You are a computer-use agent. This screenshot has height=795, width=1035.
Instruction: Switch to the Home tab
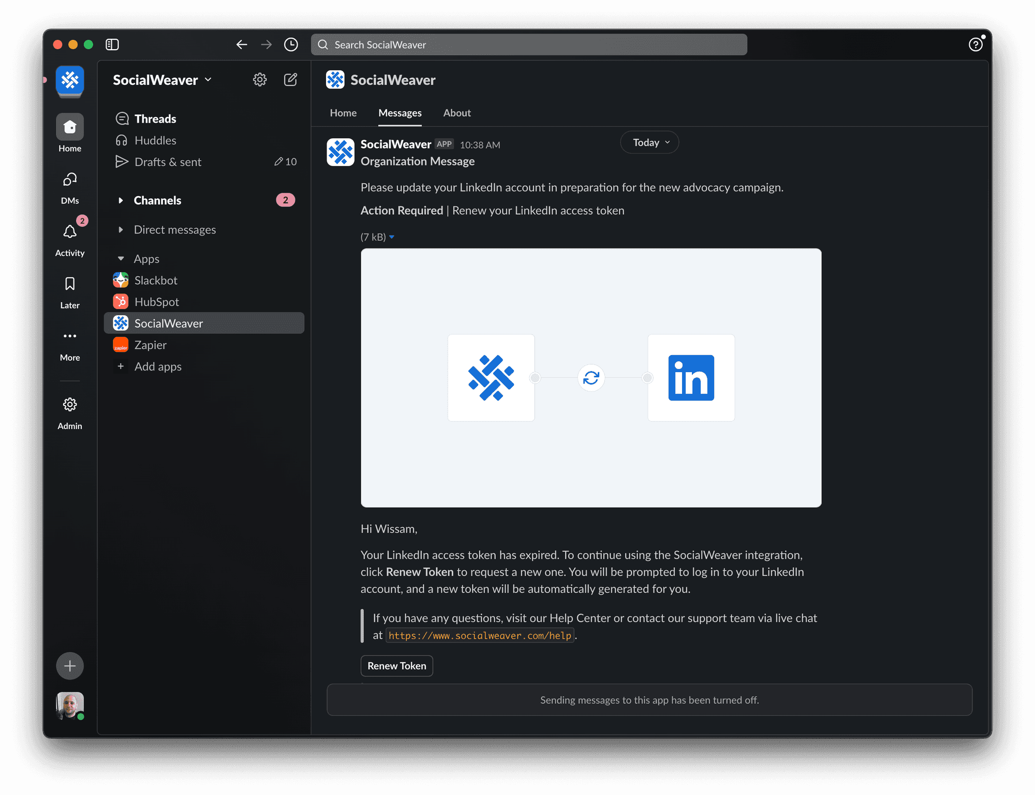point(343,113)
